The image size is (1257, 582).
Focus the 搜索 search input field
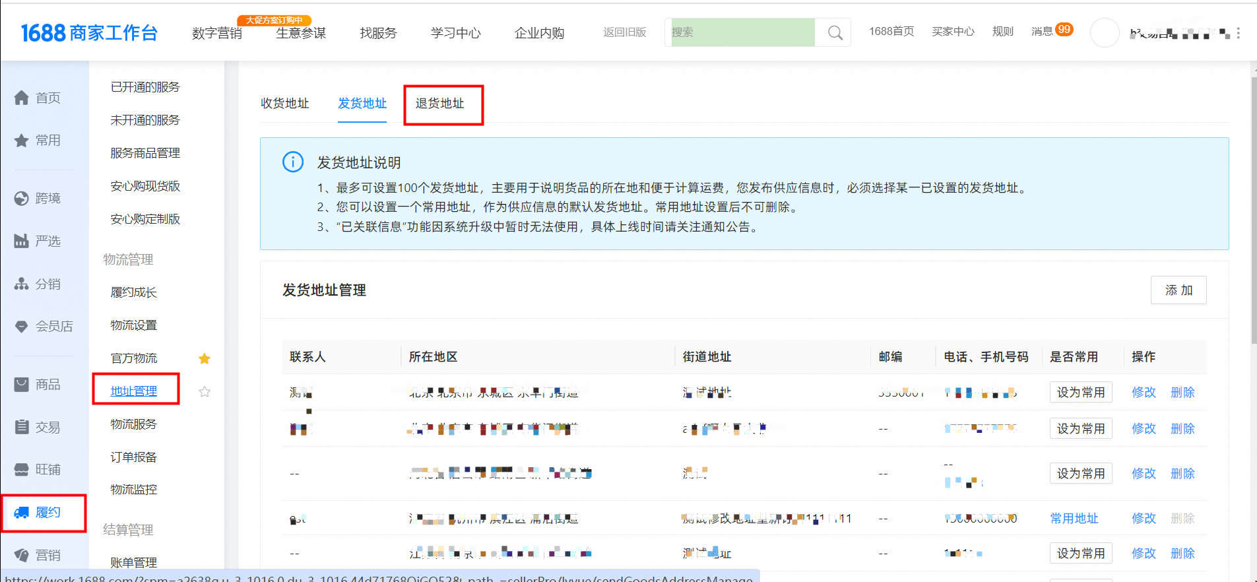[x=742, y=32]
